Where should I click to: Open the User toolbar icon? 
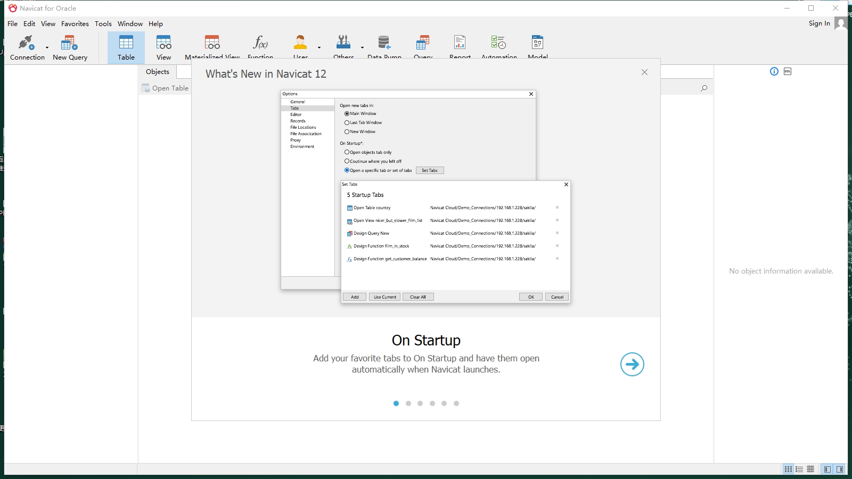300,47
